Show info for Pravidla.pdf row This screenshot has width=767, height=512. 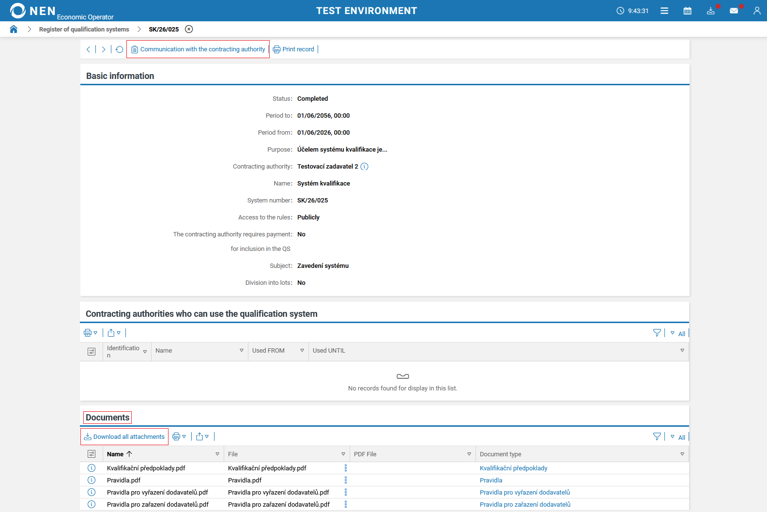92,480
